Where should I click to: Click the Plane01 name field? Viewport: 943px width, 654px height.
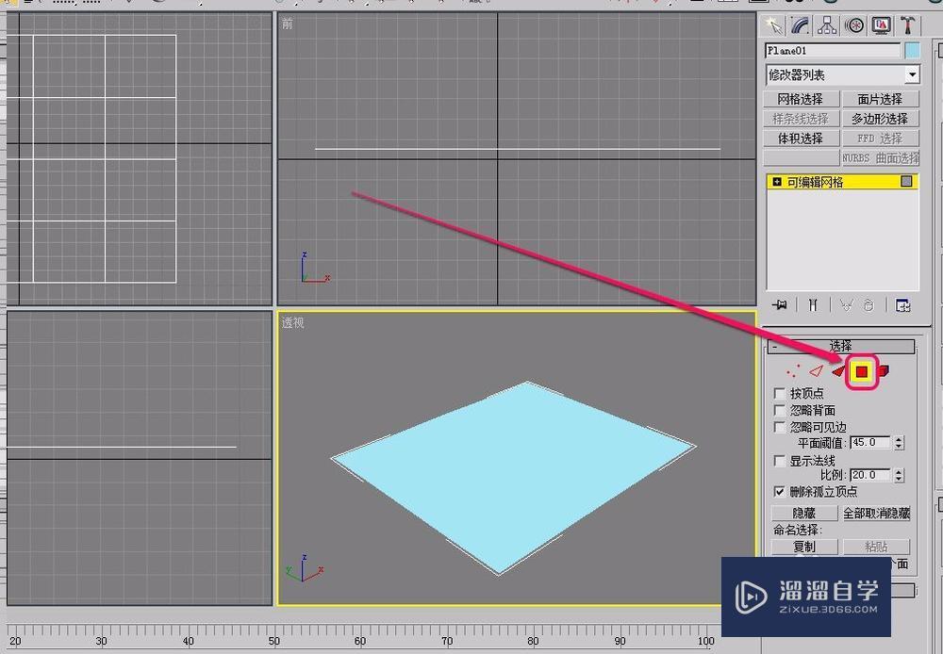(x=833, y=51)
